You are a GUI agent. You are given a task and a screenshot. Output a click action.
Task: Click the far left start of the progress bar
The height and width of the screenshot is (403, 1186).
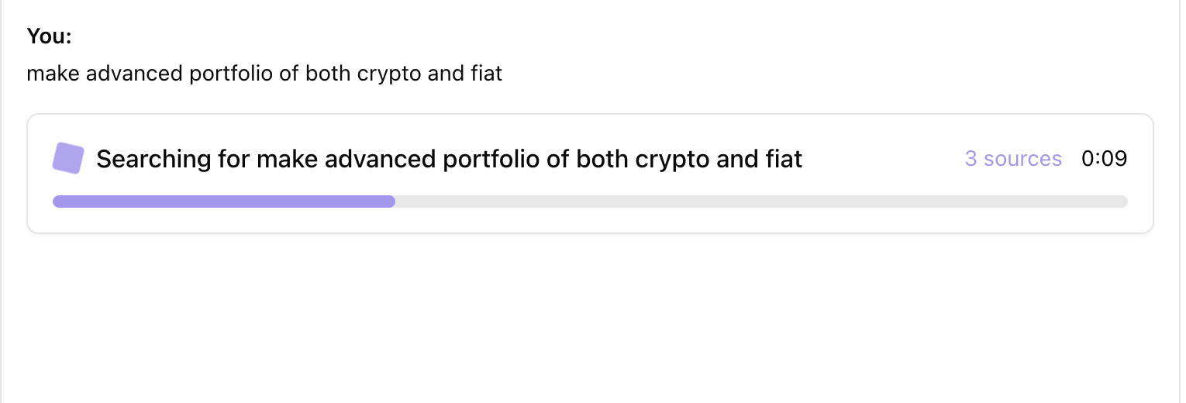click(x=57, y=201)
